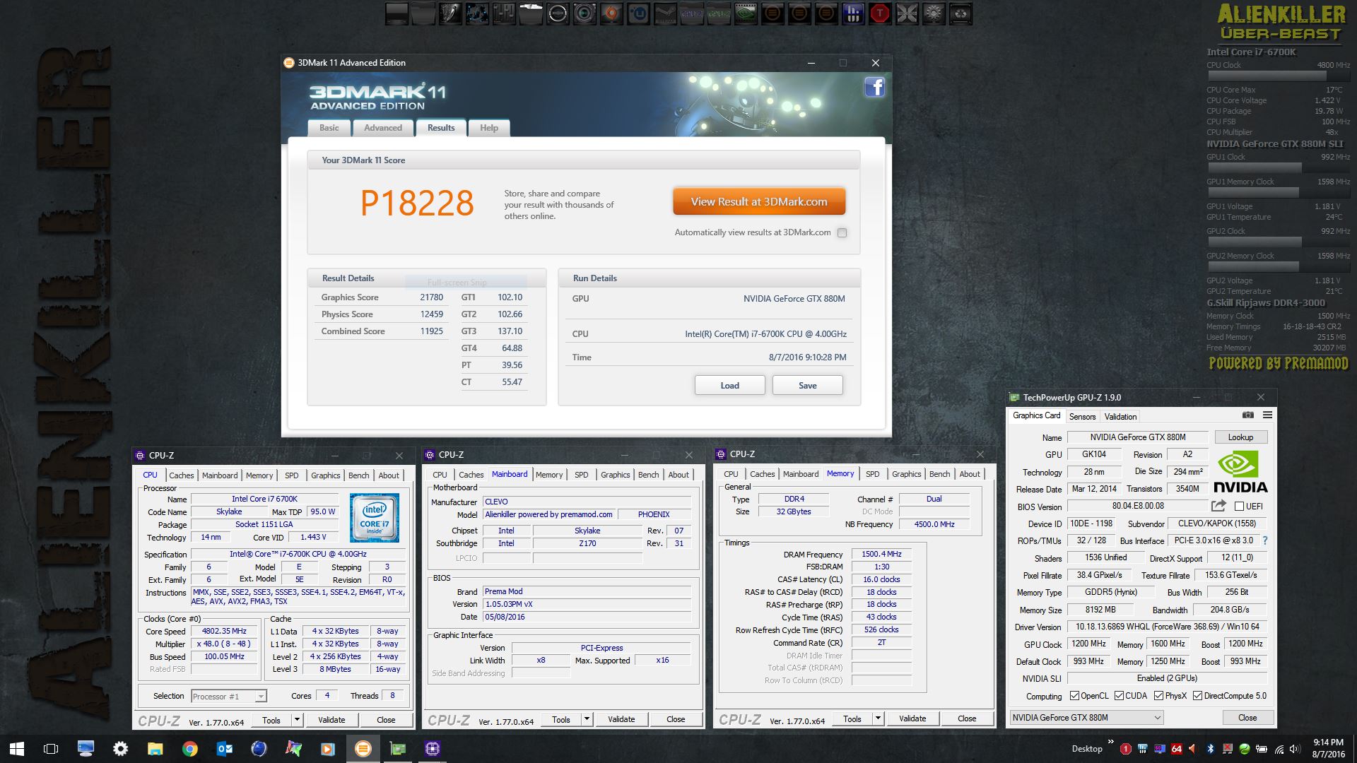This screenshot has height=763, width=1357.
Task: Click the Bus Interface question mark
Action: click(x=1264, y=540)
